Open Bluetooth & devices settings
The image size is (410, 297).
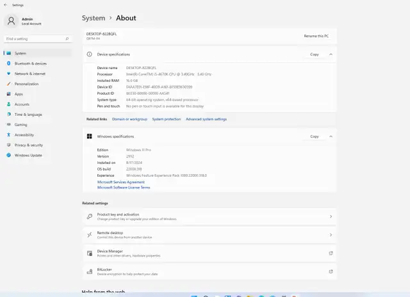tap(38, 63)
